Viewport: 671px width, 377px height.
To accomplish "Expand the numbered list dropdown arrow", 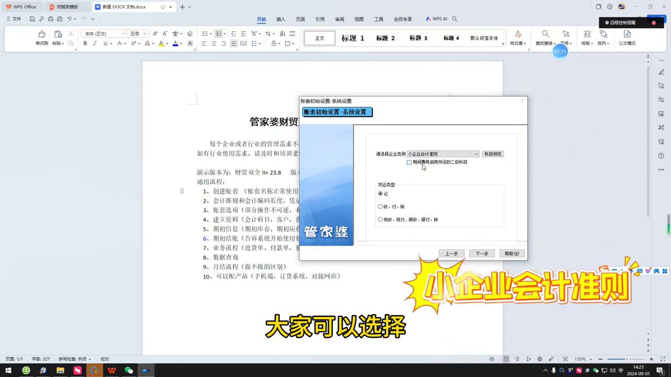I will pos(224,34).
